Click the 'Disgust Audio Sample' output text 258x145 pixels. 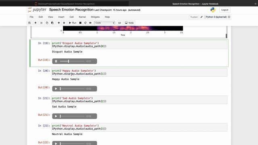click(67, 52)
